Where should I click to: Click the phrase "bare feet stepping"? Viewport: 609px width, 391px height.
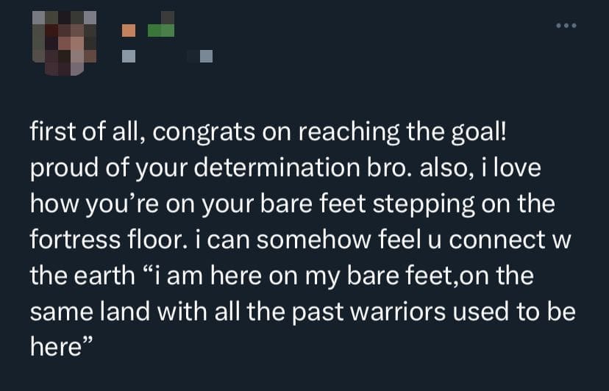(368, 204)
